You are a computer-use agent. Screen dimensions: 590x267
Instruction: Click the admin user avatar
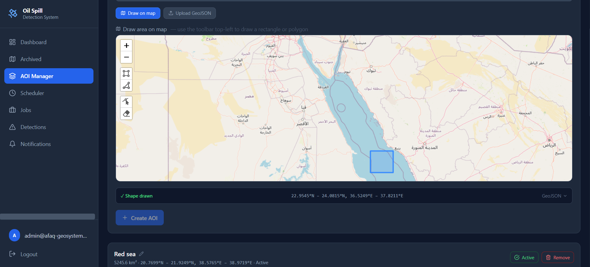14,235
